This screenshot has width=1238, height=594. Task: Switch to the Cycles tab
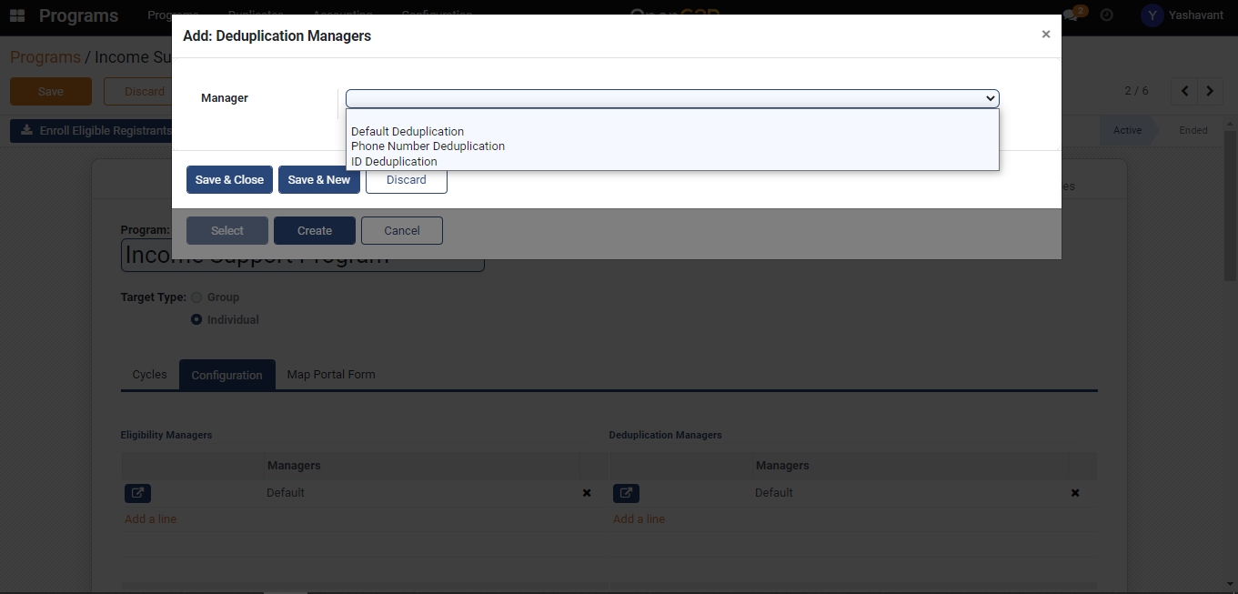(x=149, y=375)
